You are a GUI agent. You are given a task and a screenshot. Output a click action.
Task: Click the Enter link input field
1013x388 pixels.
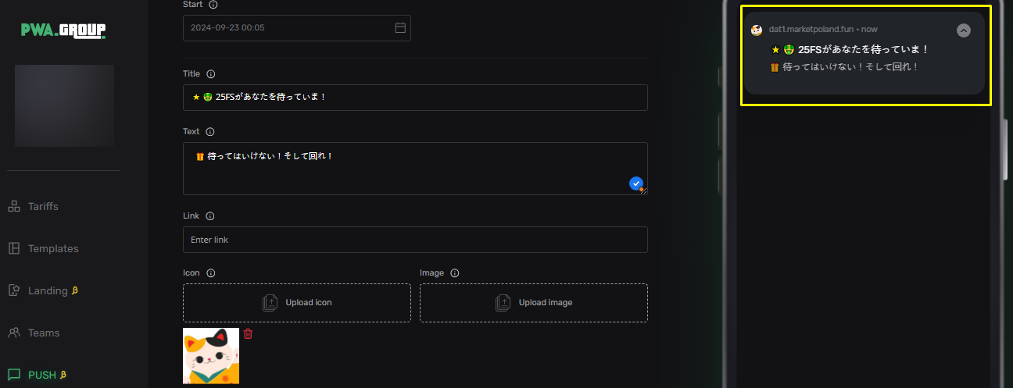pyautogui.click(x=415, y=240)
